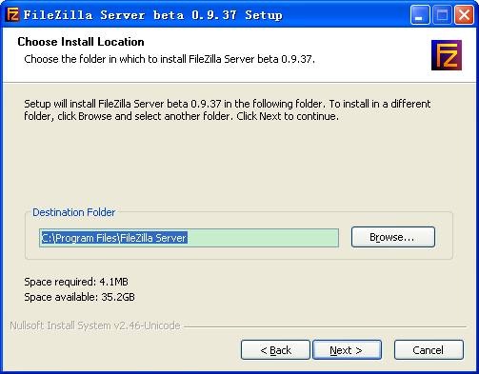Click 'Nullsoft Install System v2.46-Unicode' text

pyautogui.click(x=95, y=325)
